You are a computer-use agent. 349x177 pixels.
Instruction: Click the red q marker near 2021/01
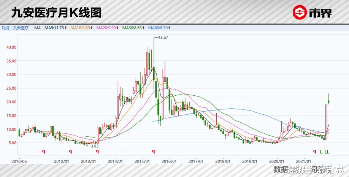(x=314, y=152)
